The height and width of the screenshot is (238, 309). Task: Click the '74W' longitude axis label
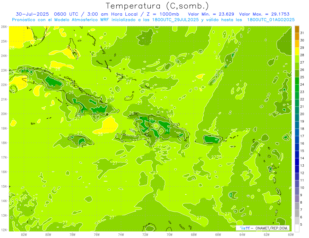[121, 234]
